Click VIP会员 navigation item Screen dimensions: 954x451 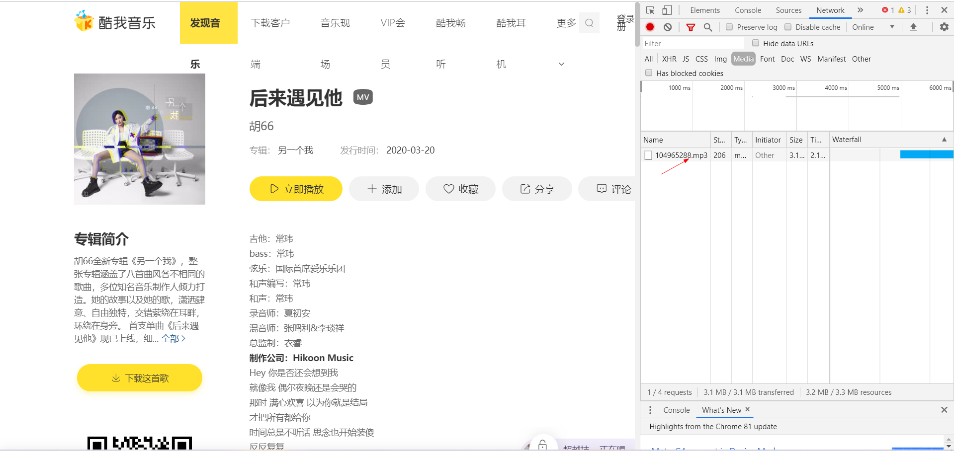[x=393, y=23]
